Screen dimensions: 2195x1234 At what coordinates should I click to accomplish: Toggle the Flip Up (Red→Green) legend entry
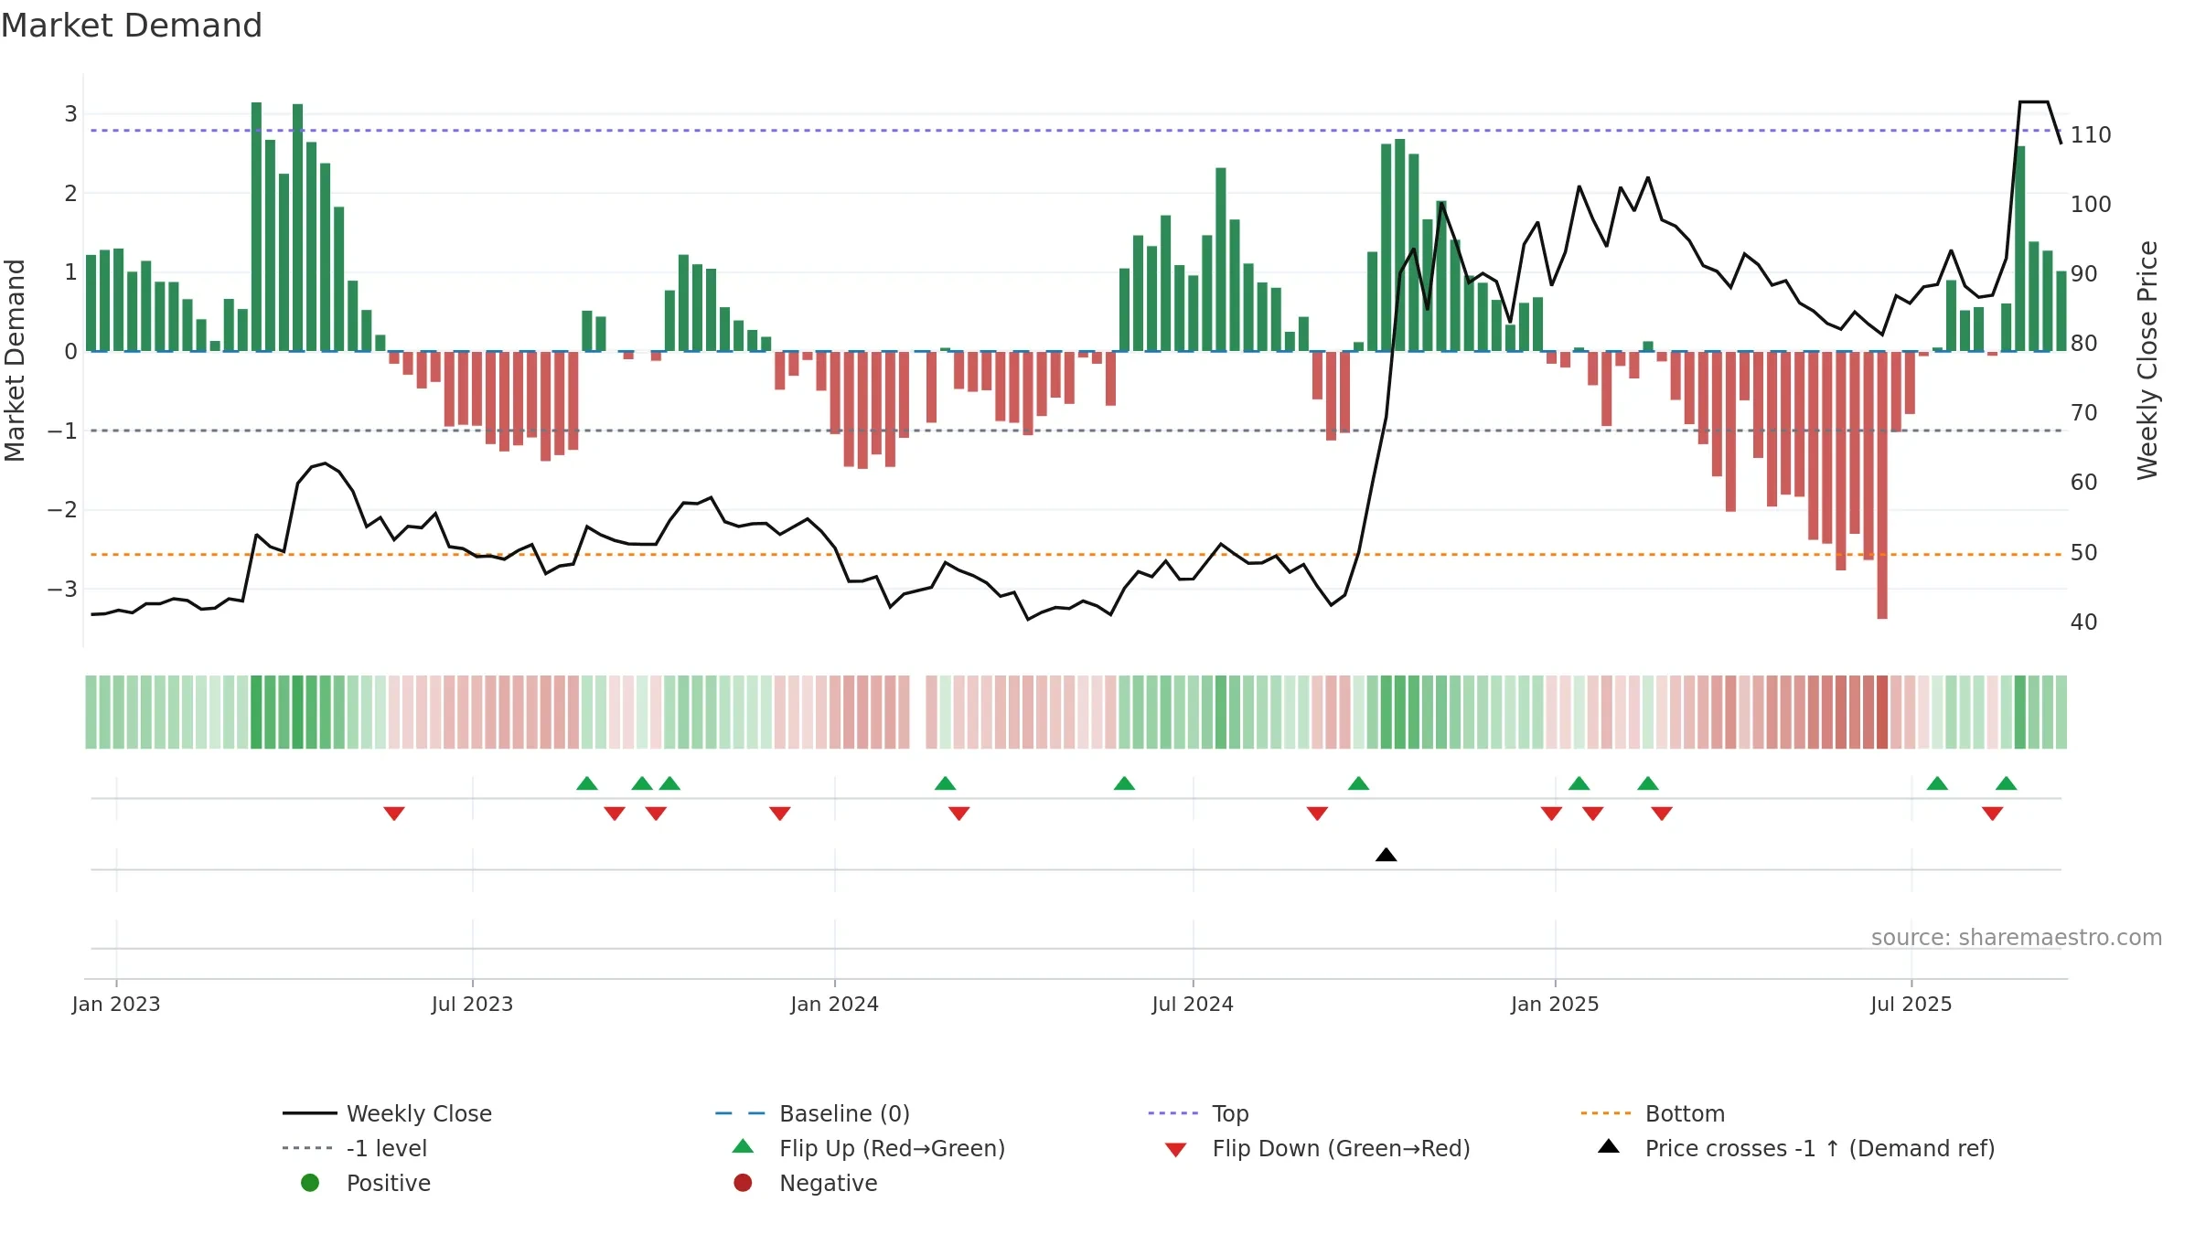coord(869,1148)
